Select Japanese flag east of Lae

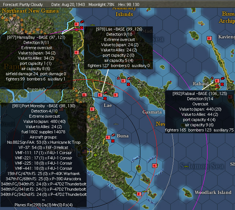[116, 95]
